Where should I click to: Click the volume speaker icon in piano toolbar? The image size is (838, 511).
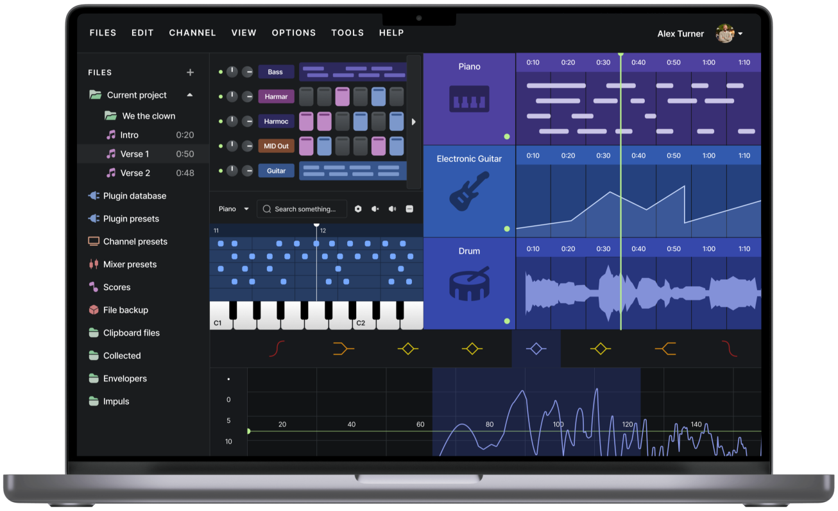392,209
